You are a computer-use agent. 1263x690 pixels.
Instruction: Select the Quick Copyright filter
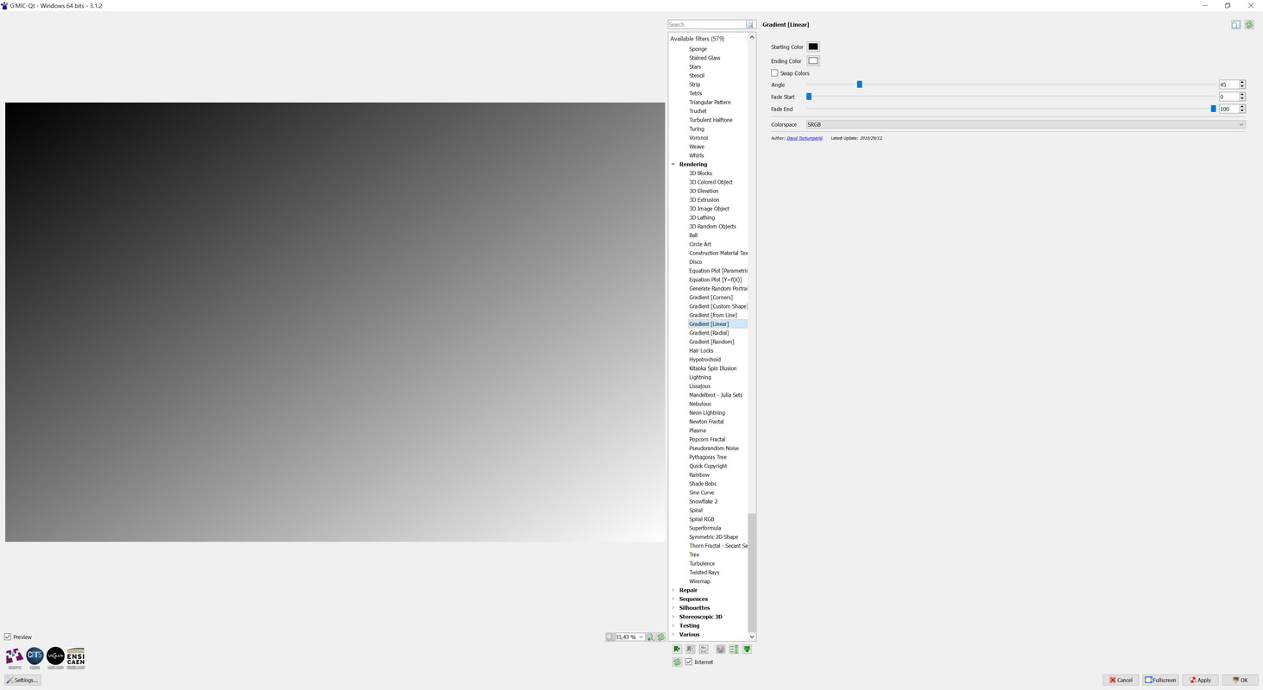click(x=708, y=466)
